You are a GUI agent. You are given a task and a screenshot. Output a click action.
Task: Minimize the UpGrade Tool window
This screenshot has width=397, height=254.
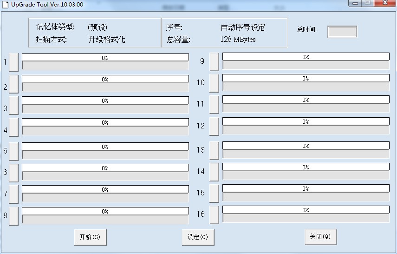pyautogui.click(x=356, y=3)
